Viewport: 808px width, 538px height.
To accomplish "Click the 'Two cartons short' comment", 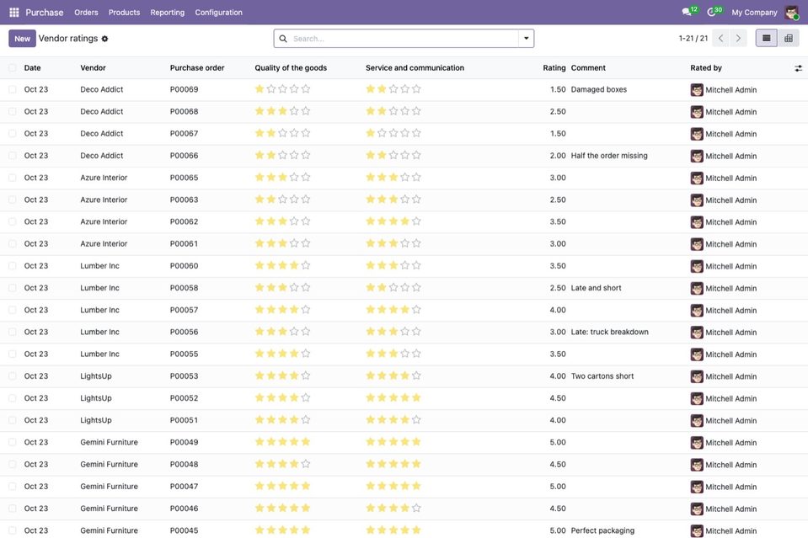I will click(602, 376).
